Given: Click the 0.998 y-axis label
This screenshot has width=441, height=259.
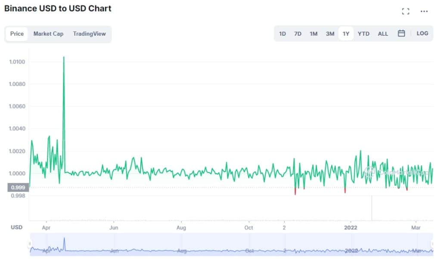Looking at the screenshot, I should coord(18,196).
